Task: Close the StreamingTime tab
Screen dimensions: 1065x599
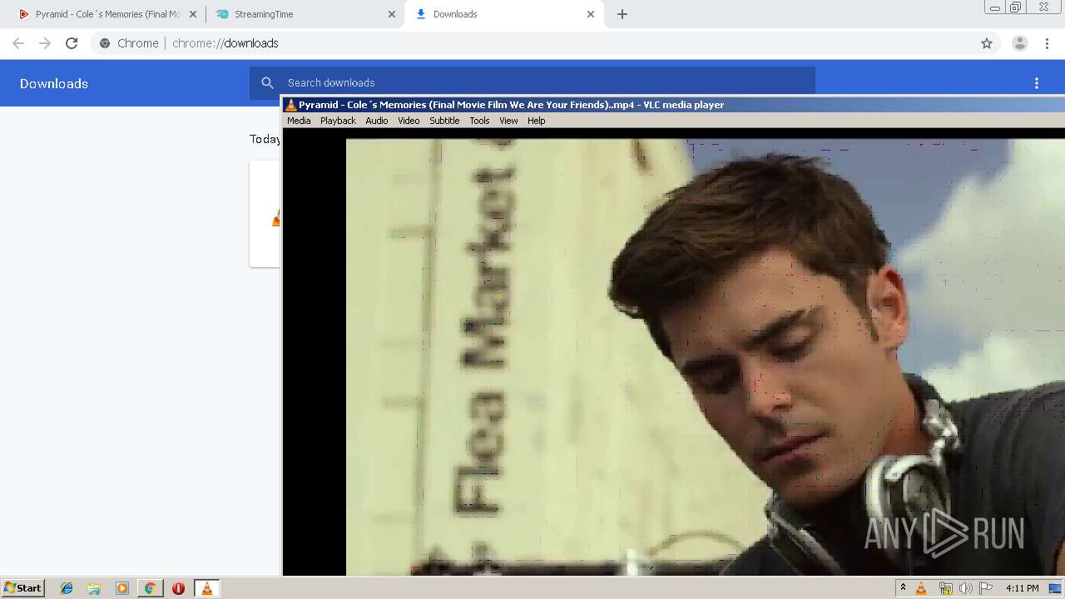Action: point(392,14)
